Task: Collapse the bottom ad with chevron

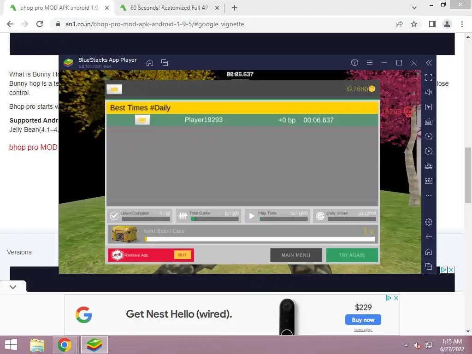Action: click(13, 287)
